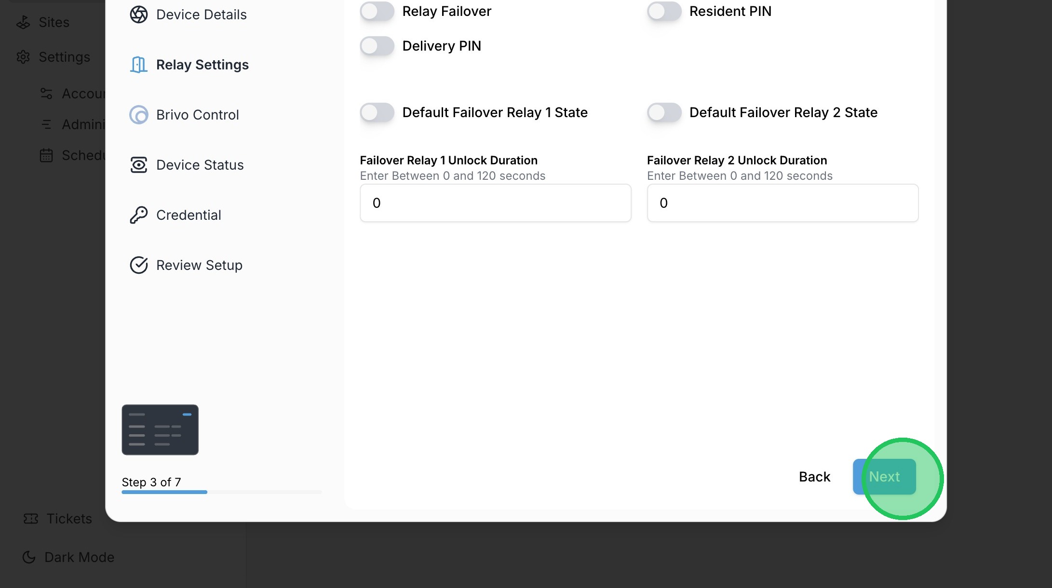Click the Step 3 of 7 progress bar

(221, 492)
